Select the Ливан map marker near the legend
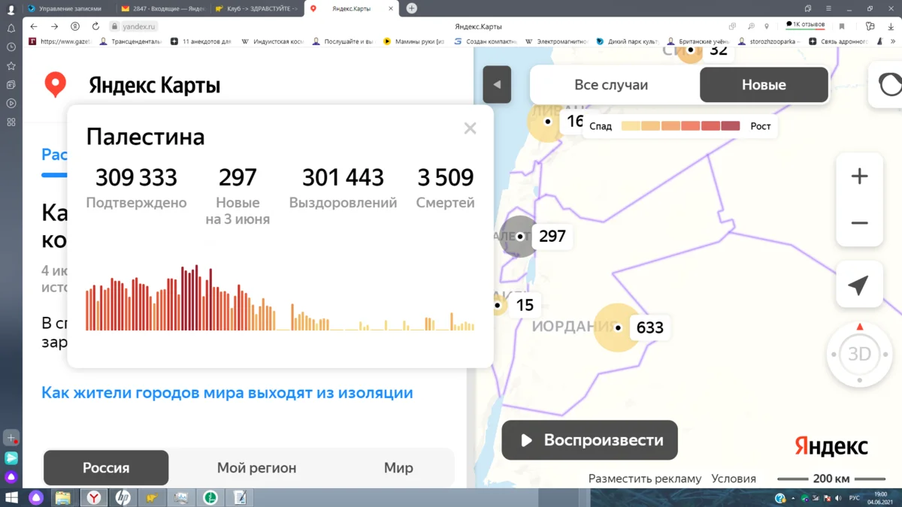 tap(548, 121)
